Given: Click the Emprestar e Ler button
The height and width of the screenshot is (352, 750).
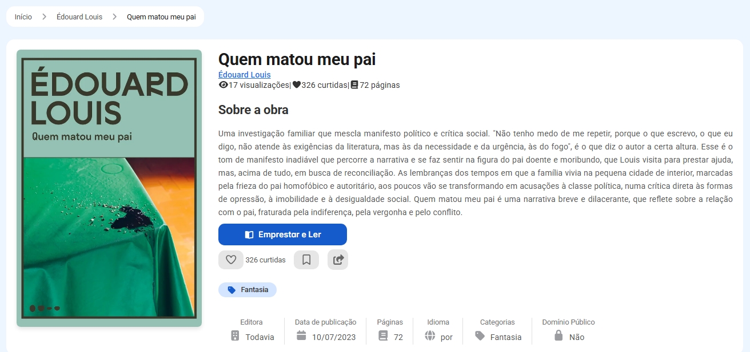Looking at the screenshot, I should 282,234.
